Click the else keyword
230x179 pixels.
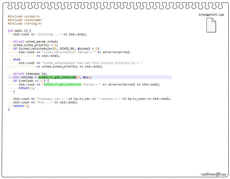[17, 59]
